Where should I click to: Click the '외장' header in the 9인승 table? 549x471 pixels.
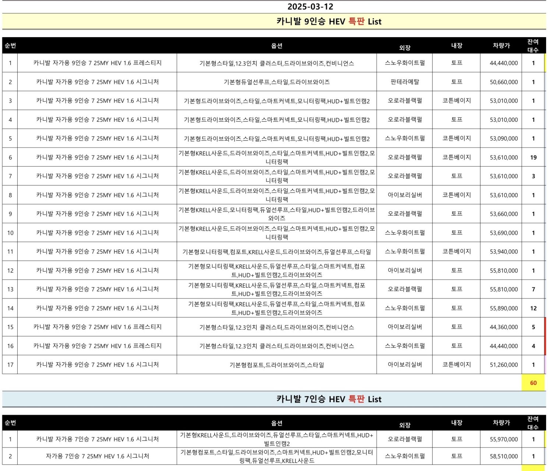point(405,48)
